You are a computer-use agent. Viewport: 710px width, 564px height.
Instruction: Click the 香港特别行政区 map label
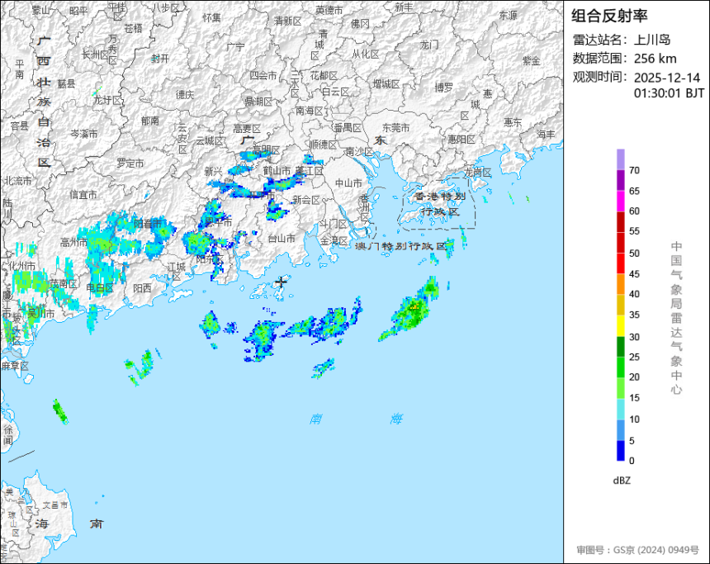click(440, 203)
